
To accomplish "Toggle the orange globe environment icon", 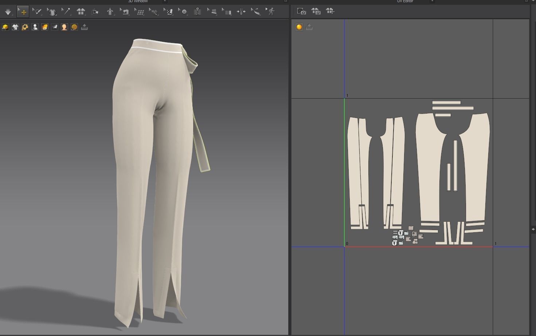I will (74, 27).
